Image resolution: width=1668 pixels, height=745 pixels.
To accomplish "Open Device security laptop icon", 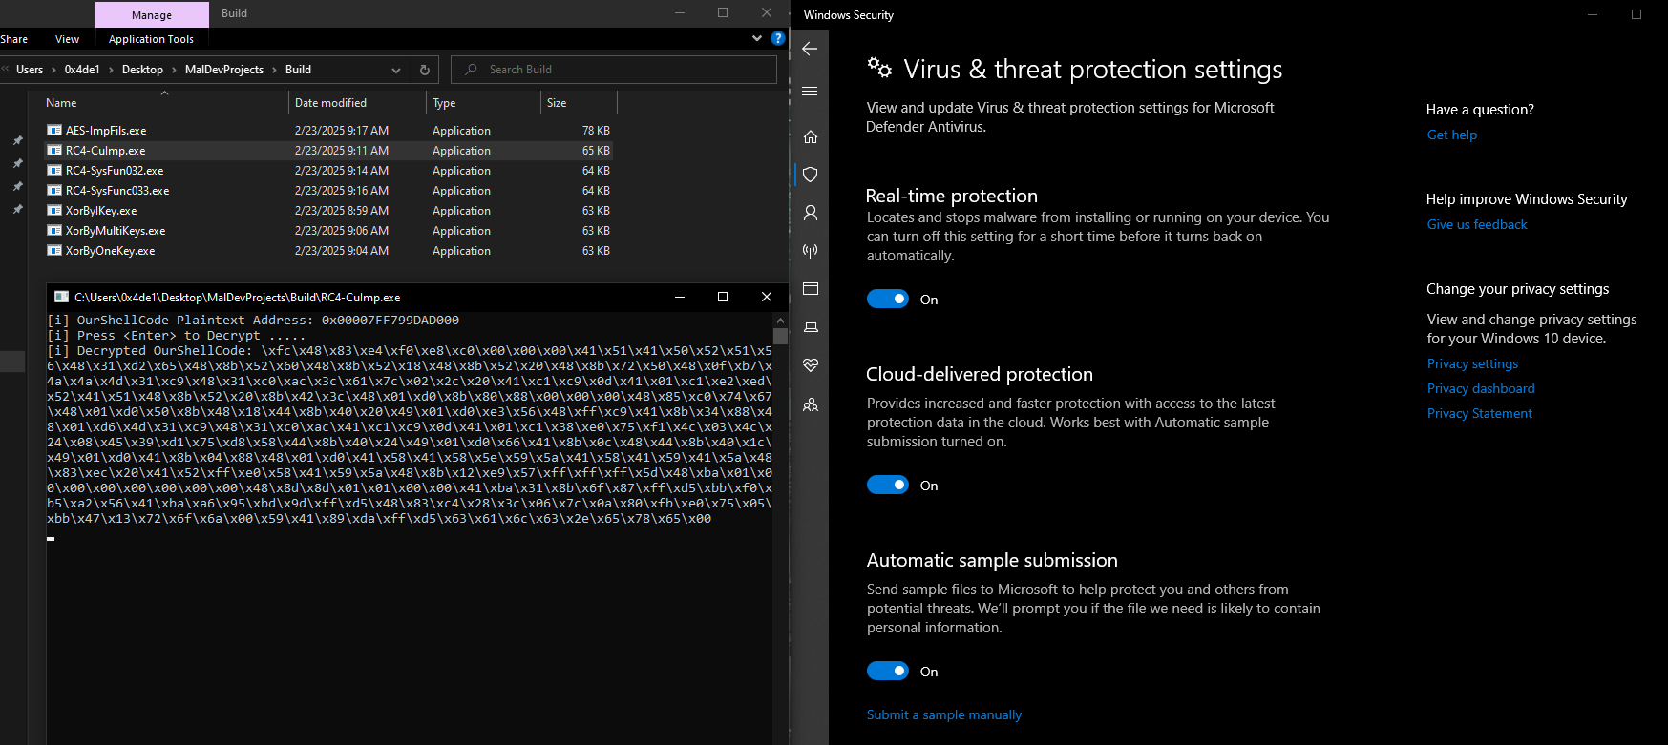I will tap(810, 327).
